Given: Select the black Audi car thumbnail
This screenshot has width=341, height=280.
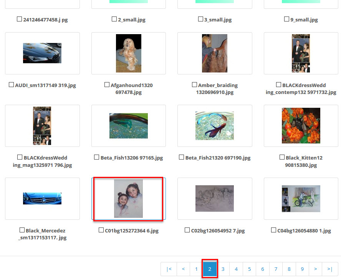Looking at the screenshot, I should (42, 53).
